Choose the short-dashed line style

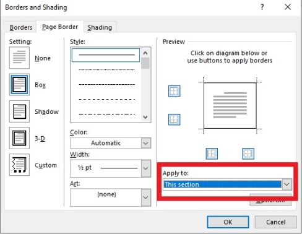click(106, 85)
